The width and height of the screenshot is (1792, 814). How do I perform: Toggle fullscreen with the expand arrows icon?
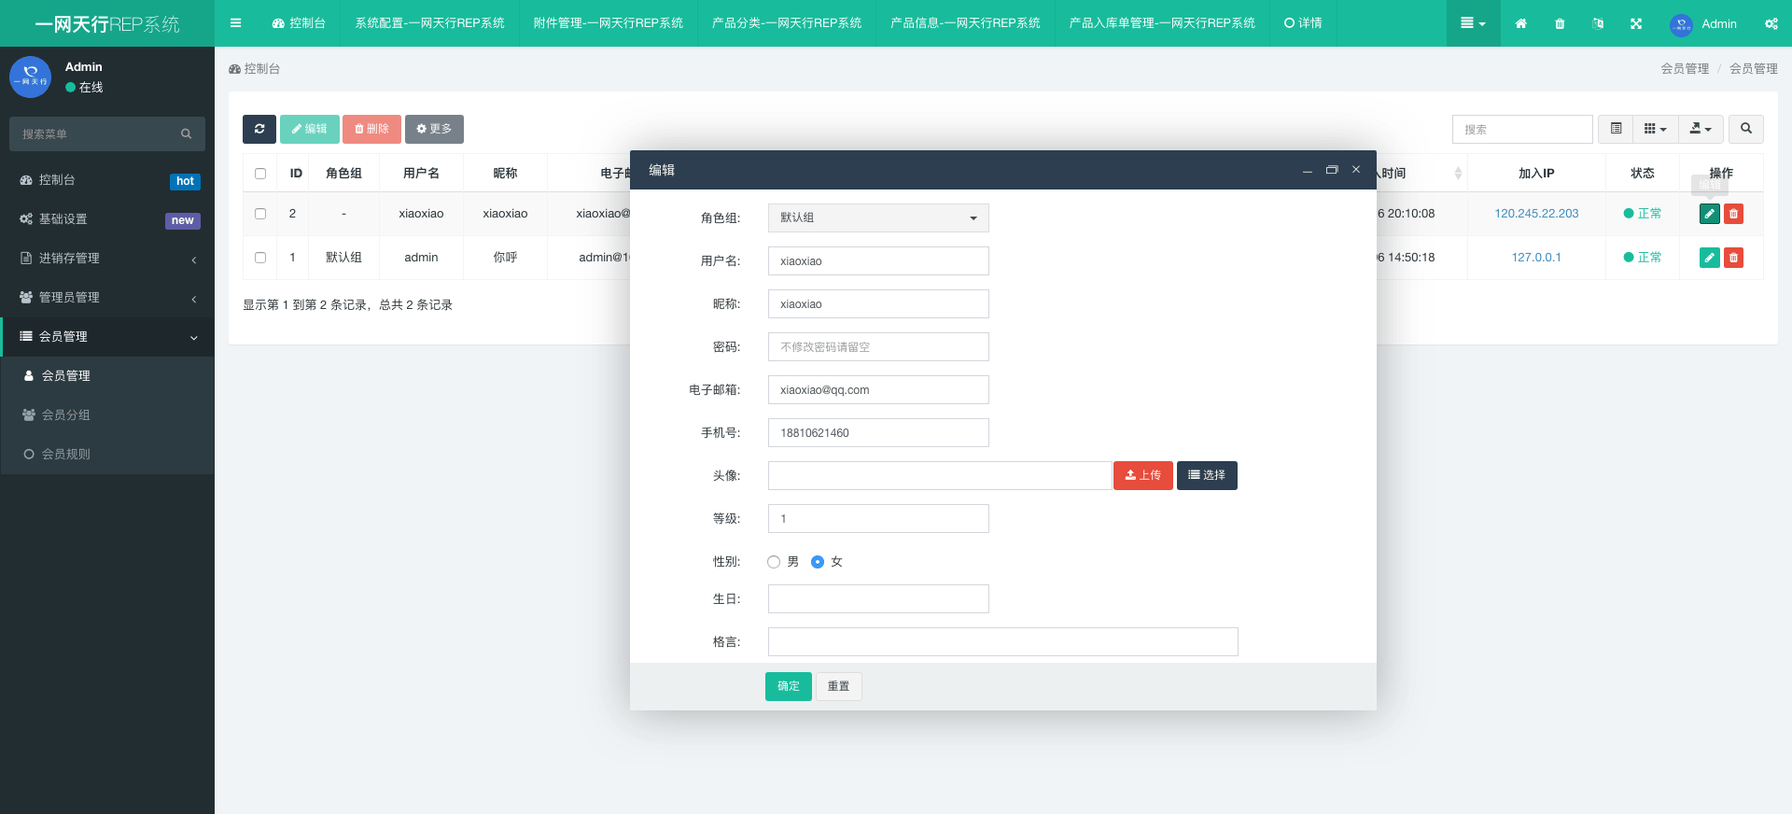tap(1636, 23)
